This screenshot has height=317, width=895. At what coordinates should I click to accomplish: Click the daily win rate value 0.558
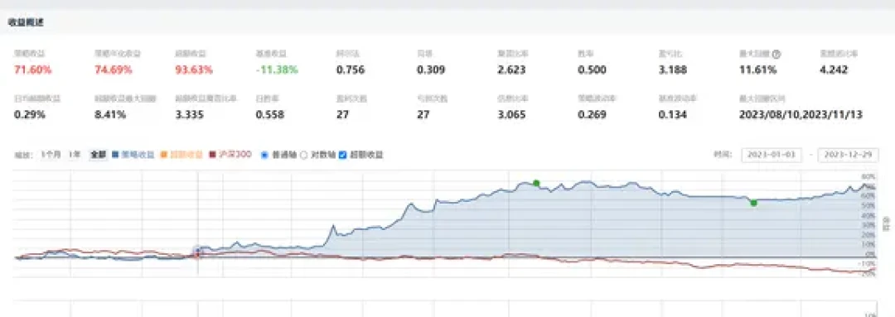[x=270, y=114]
